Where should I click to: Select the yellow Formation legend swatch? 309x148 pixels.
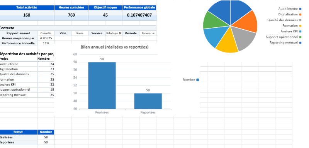click(301, 26)
